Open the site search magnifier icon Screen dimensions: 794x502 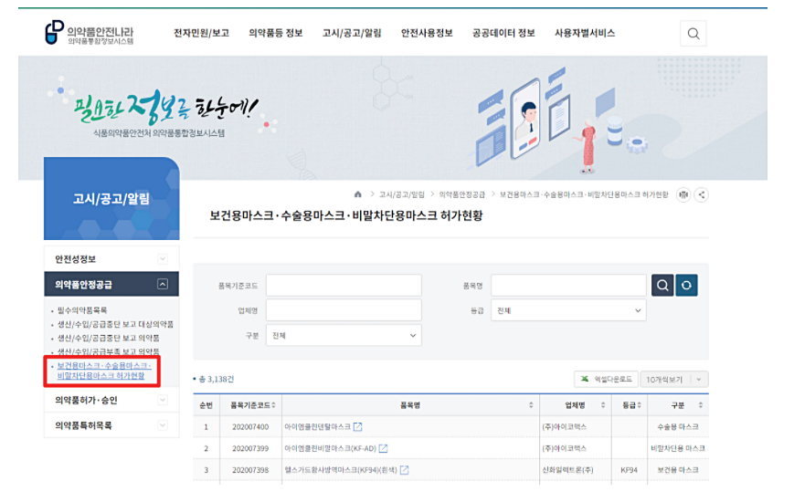[693, 34]
